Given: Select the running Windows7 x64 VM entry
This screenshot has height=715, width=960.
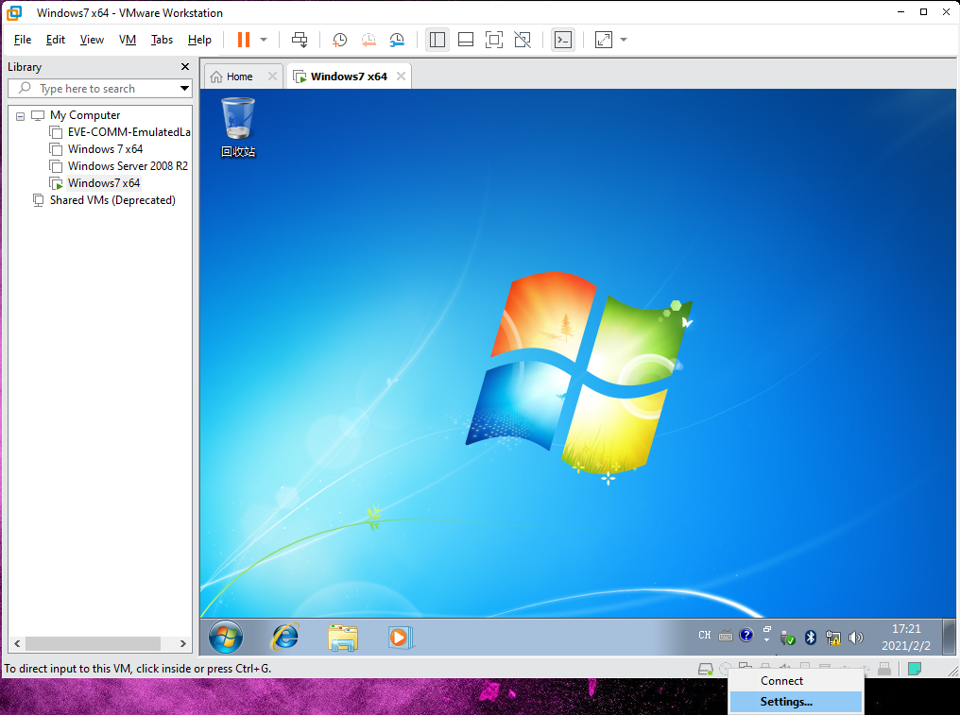Looking at the screenshot, I should click(x=104, y=183).
